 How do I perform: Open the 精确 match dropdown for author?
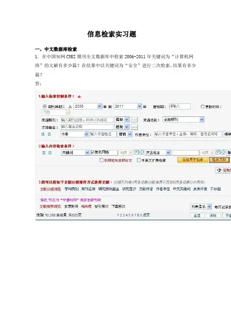point(125,134)
